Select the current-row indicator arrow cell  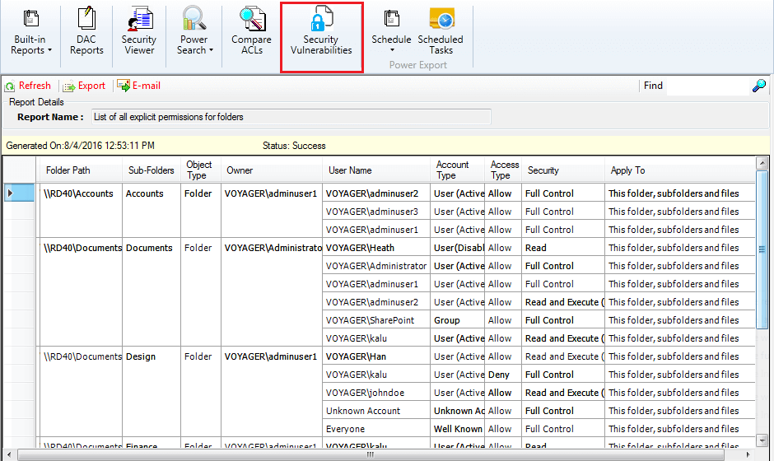click(19, 193)
